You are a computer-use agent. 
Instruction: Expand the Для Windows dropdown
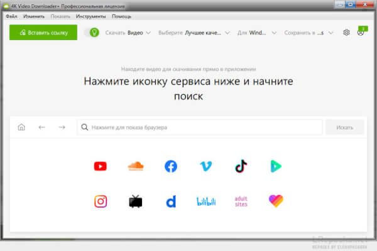(257, 33)
